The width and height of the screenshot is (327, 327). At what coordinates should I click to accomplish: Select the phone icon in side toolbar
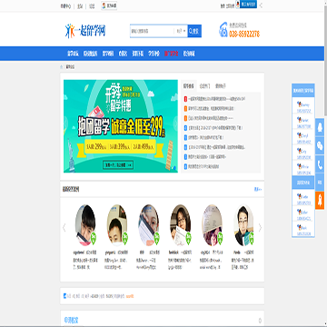(320, 163)
